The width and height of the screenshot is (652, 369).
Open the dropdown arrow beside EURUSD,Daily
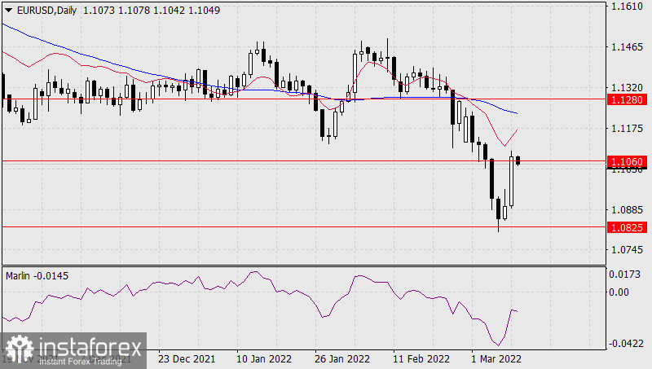click(x=8, y=9)
